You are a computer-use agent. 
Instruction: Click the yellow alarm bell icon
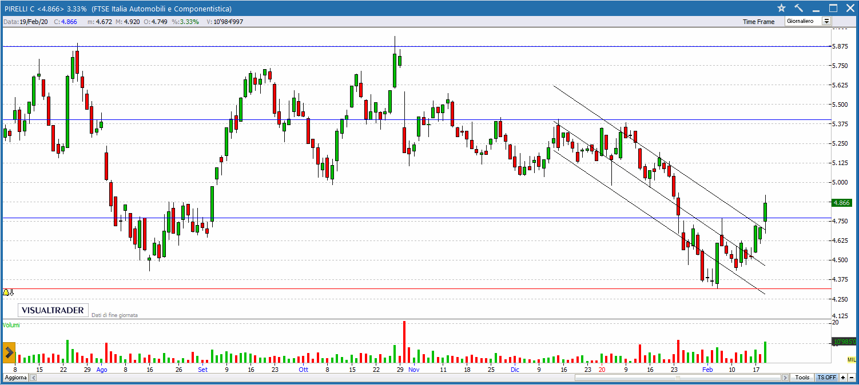click(x=6, y=292)
